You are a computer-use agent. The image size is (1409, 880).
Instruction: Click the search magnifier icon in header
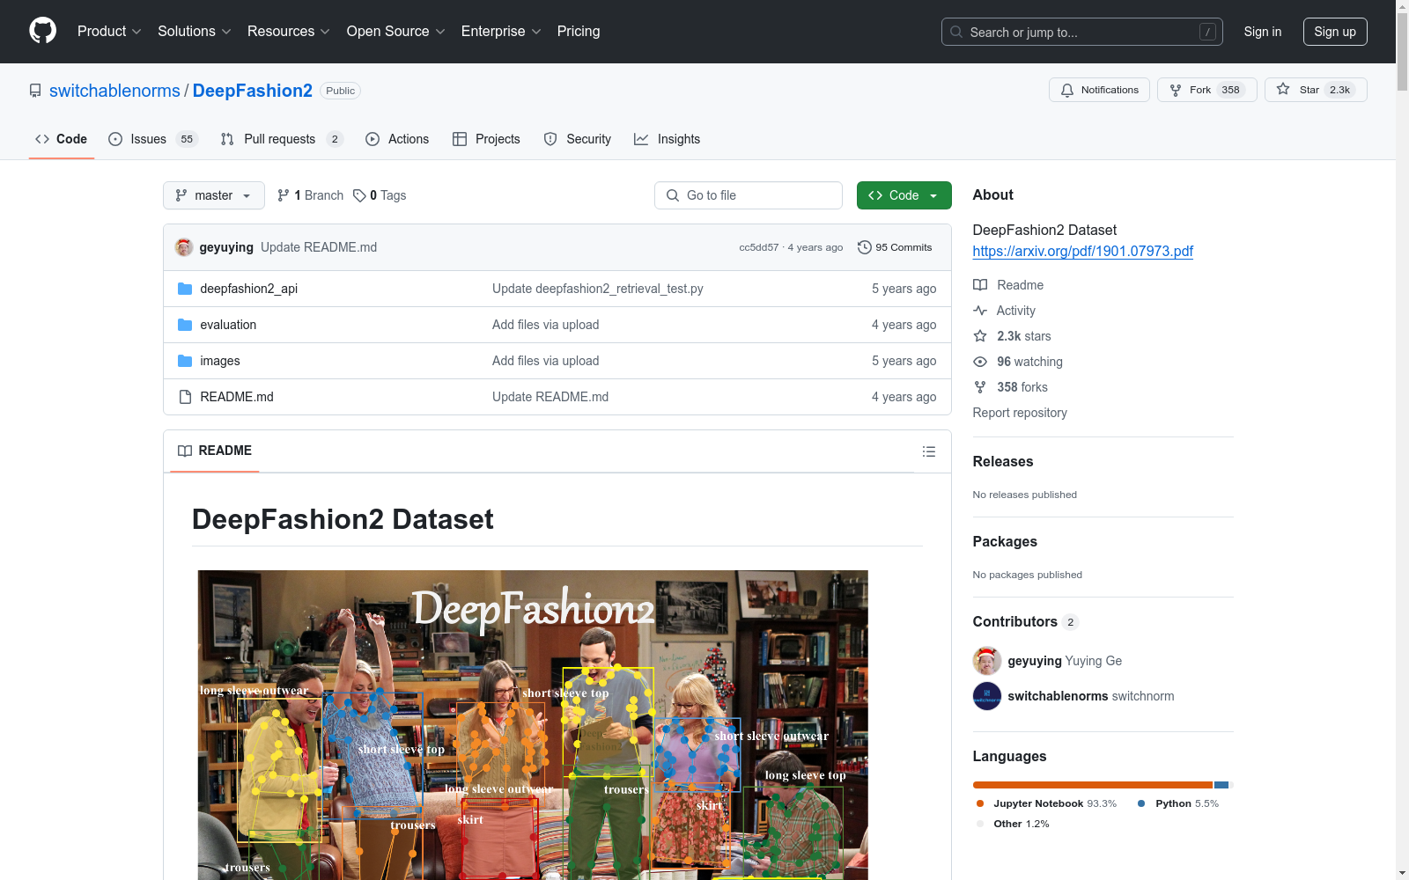956,32
